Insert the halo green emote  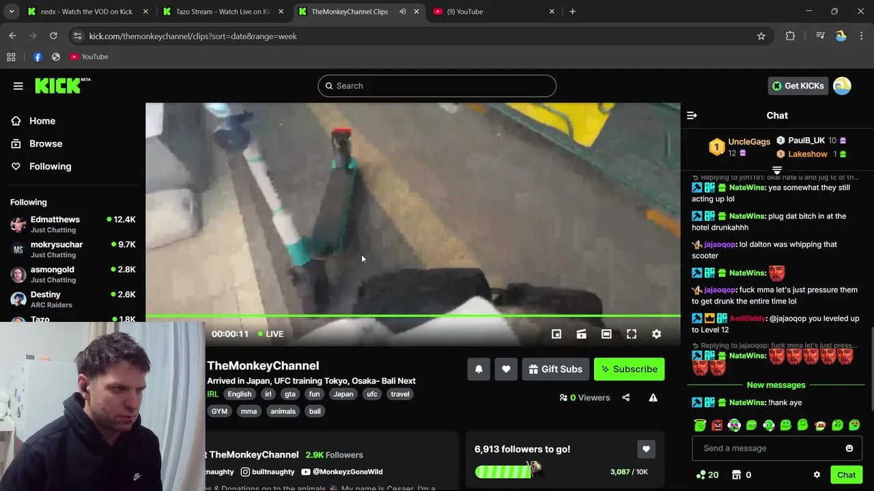pyautogui.click(x=700, y=425)
